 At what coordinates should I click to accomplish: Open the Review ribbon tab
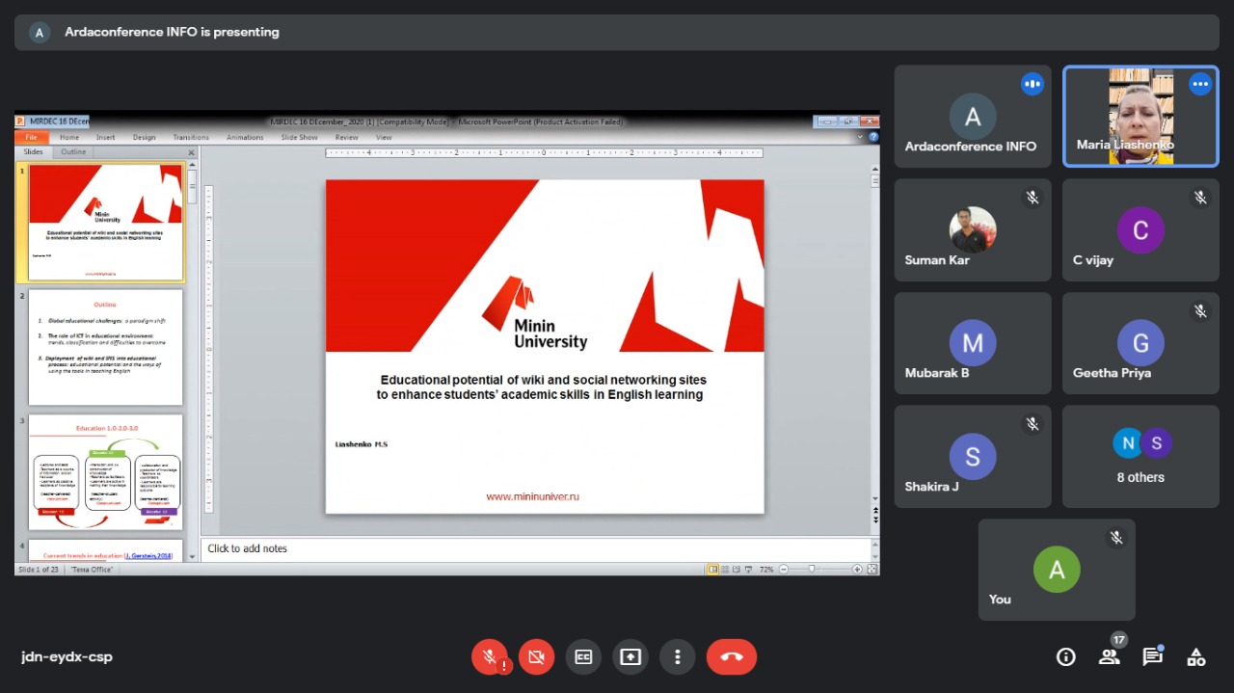[x=346, y=138]
